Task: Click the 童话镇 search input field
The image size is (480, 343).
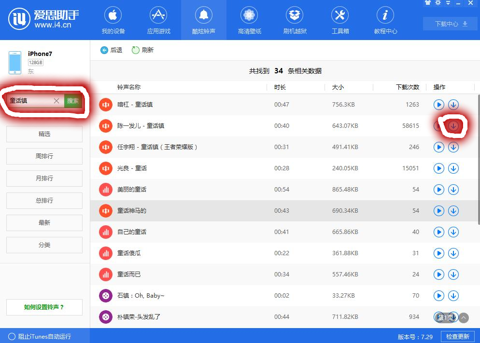Action: pyautogui.click(x=29, y=101)
